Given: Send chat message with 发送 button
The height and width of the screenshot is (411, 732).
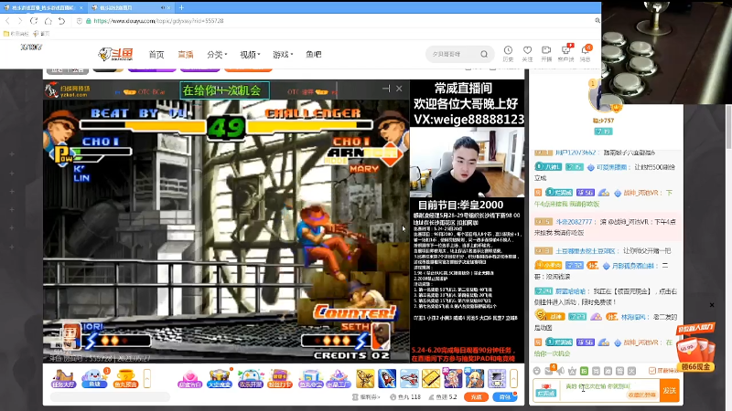Looking at the screenshot, I should coord(670,390).
